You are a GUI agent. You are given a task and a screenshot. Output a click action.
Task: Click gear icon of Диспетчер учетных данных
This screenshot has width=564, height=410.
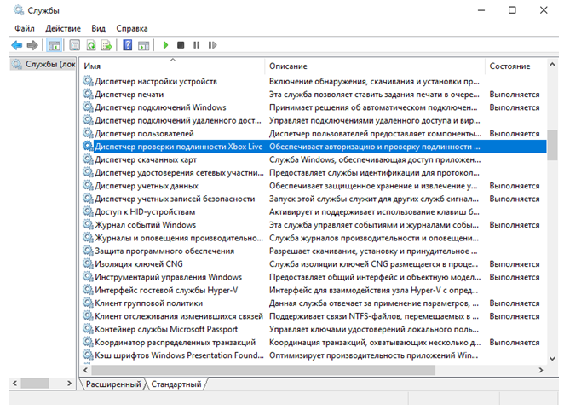coord(88,185)
